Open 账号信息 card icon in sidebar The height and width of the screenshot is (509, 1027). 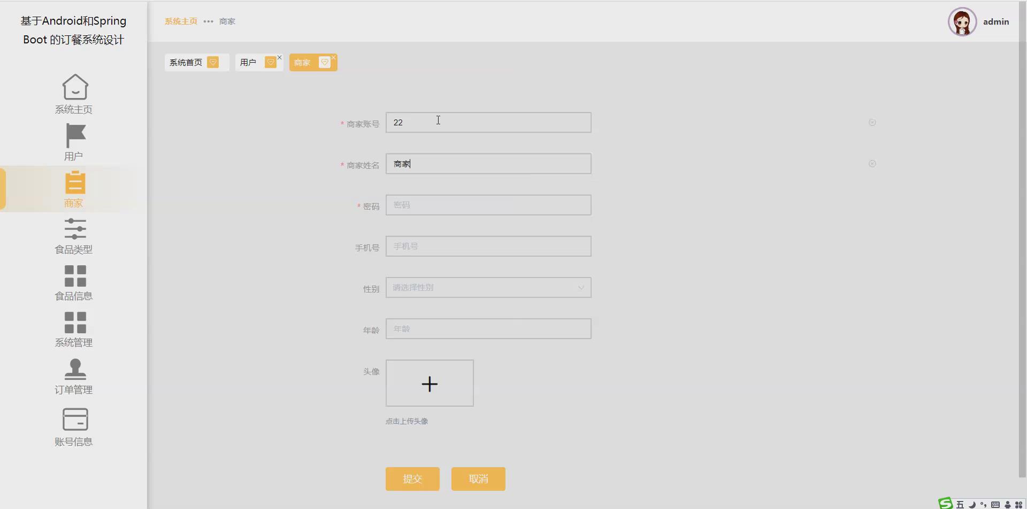(x=75, y=419)
